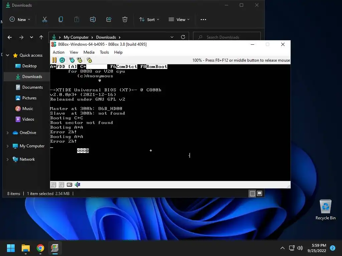This screenshot has width=342, height=256.
Task: Click first floppy drive icon in 86Box status bar
Action: [x=53, y=185]
